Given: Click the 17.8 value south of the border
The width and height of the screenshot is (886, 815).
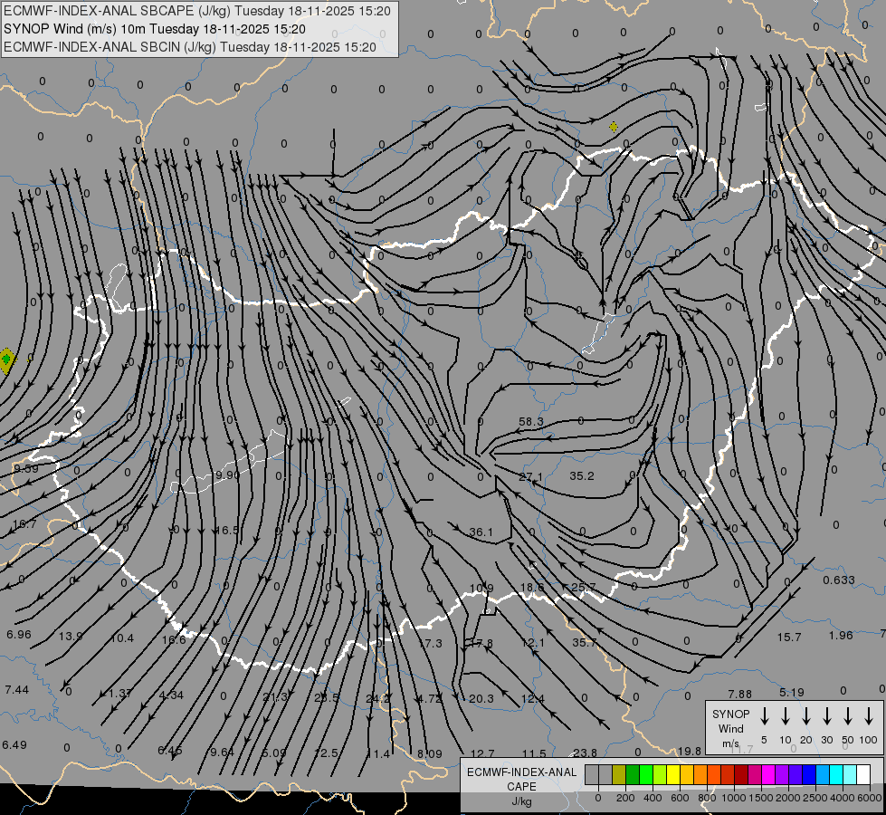Looking at the screenshot, I should tap(481, 644).
